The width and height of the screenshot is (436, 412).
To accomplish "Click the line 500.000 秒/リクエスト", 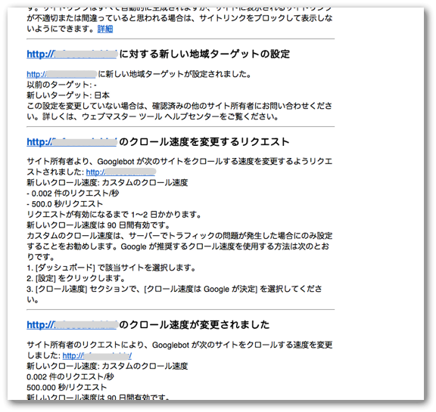I will (x=67, y=387).
